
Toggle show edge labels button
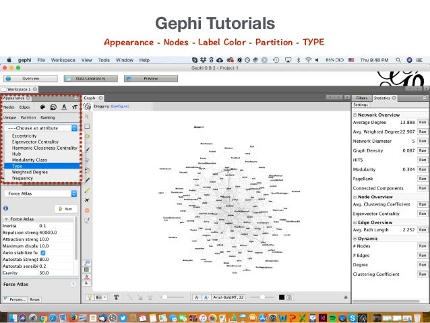coord(150,297)
